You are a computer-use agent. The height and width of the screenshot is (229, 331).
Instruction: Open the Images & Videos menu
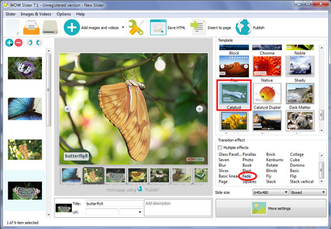36,14
